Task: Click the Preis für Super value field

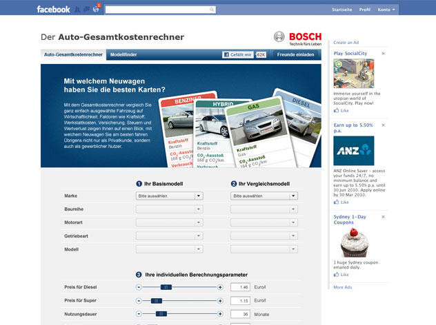Action: click(241, 300)
